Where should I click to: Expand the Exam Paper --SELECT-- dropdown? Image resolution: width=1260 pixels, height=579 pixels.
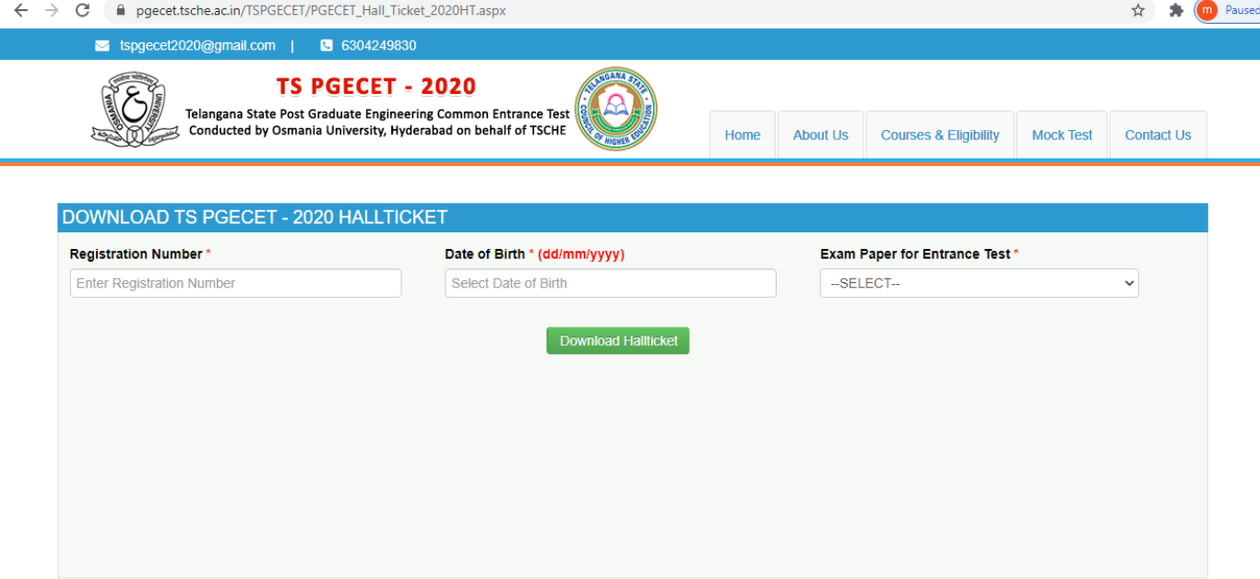tap(979, 283)
